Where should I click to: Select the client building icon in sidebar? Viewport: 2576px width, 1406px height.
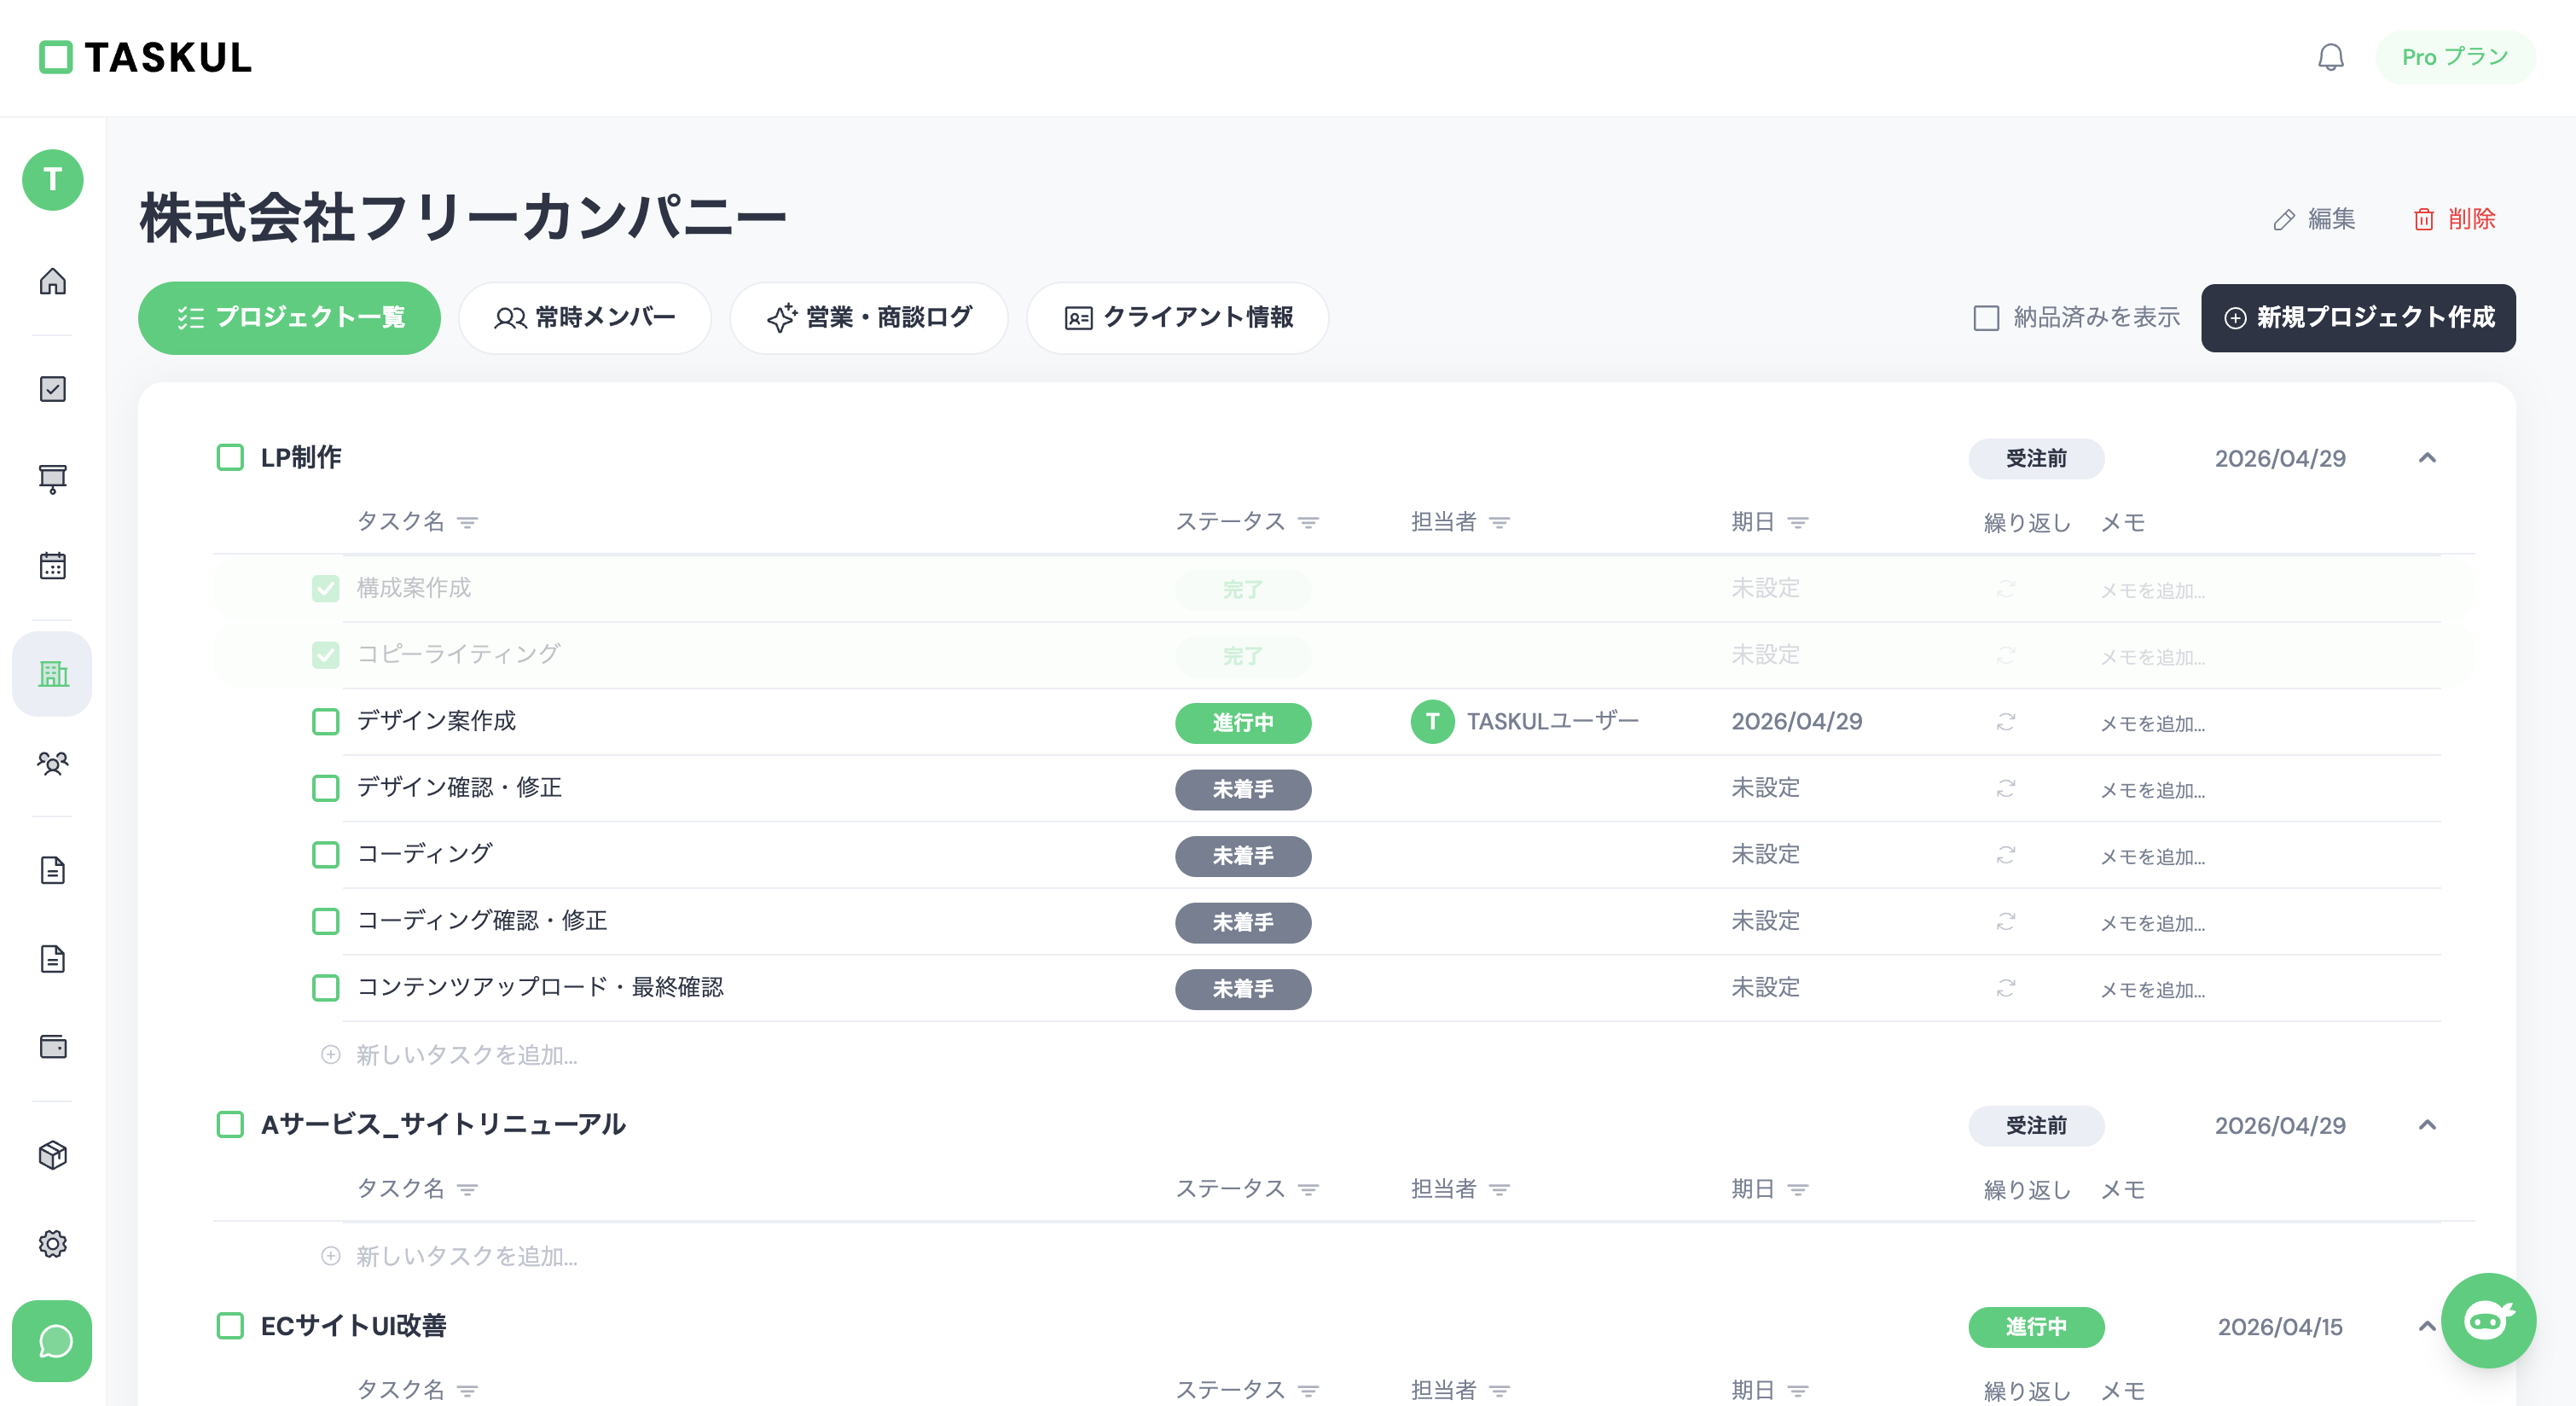pos(52,674)
